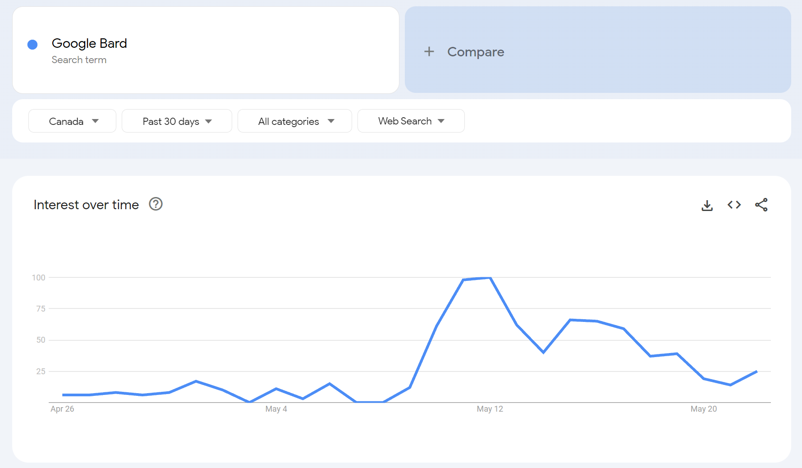The image size is (802, 468).
Task: Share the interest over time chart
Action: tap(761, 205)
